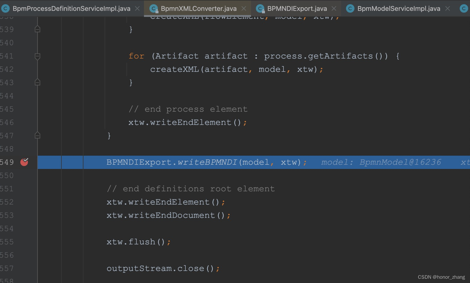Click the verified breakpoint icon on line 549
This screenshot has height=283, width=470.
(x=24, y=162)
